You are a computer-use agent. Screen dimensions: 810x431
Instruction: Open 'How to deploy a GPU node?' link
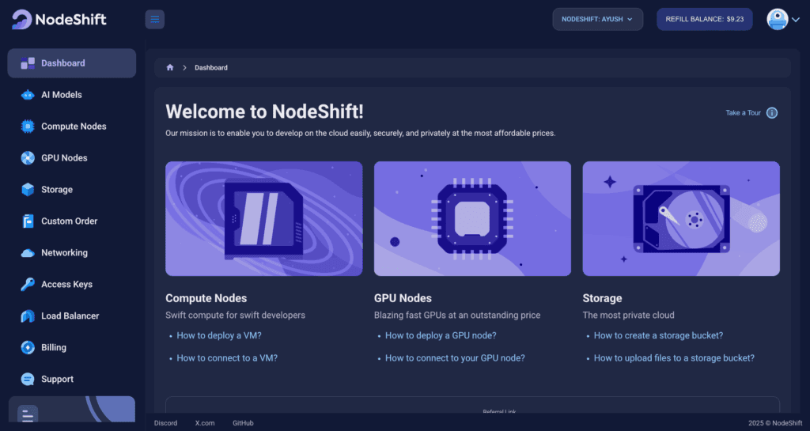(x=441, y=335)
